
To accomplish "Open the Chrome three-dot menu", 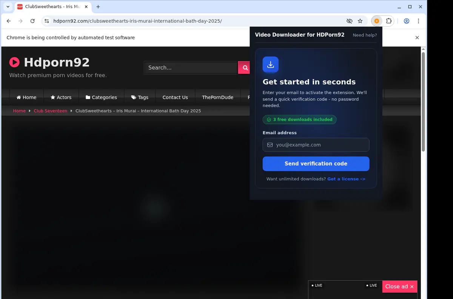I will (419, 21).
